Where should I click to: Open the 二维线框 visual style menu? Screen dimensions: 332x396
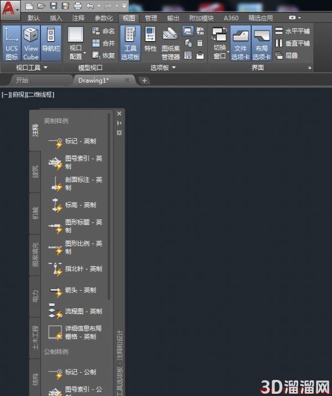pos(40,95)
